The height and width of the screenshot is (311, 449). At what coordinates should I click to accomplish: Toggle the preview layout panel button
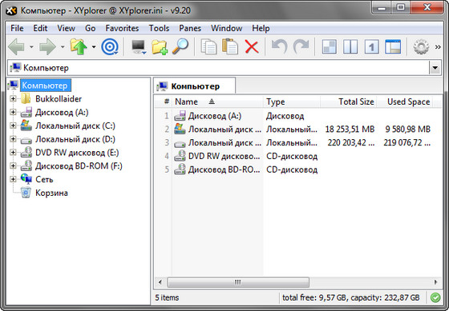393,47
